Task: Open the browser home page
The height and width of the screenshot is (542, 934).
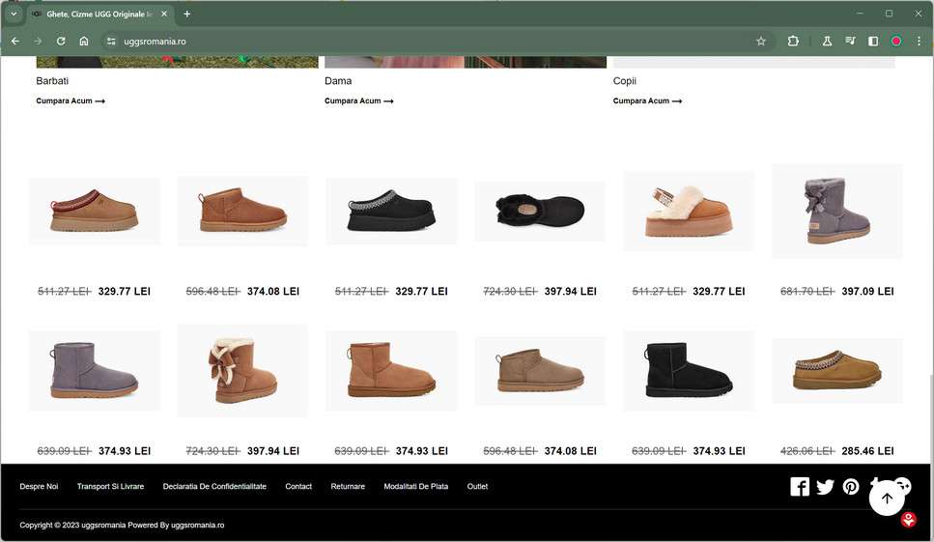Action: click(84, 42)
